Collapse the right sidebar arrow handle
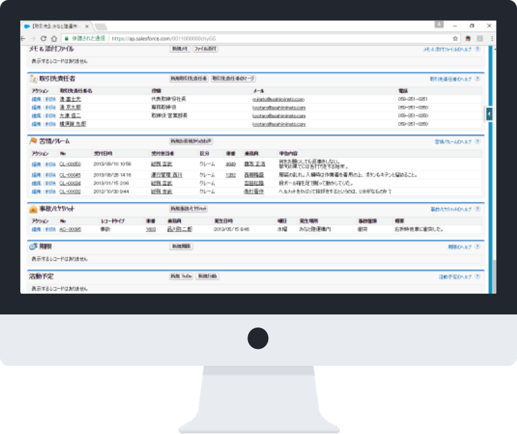 (x=489, y=114)
